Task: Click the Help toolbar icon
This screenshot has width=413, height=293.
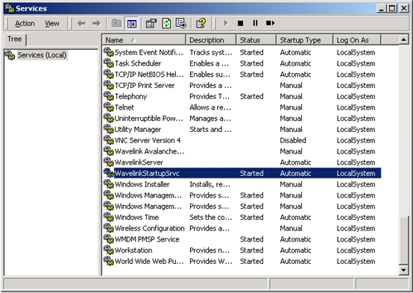Action: pos(201,23)
